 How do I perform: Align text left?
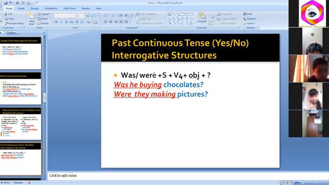(x=106, y=22)
